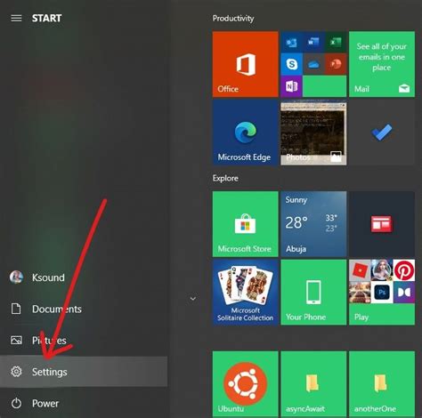Open Pictures from the Start sidebar
Viewport: 422px width, 418px height.
tap(84, 341)
